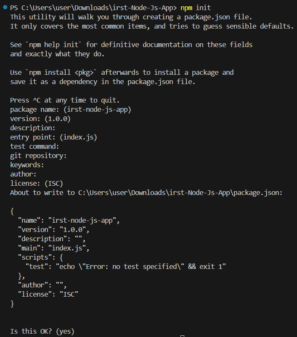Click the package.json file path in 'About to write'
The image size is (297, 337).
click(x=180, y=192)
